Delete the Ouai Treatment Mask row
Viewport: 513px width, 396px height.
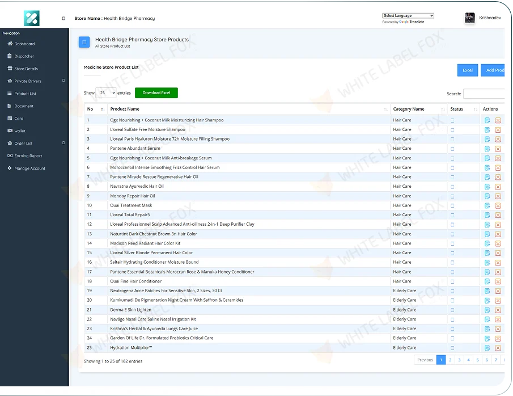pos(498,206)
